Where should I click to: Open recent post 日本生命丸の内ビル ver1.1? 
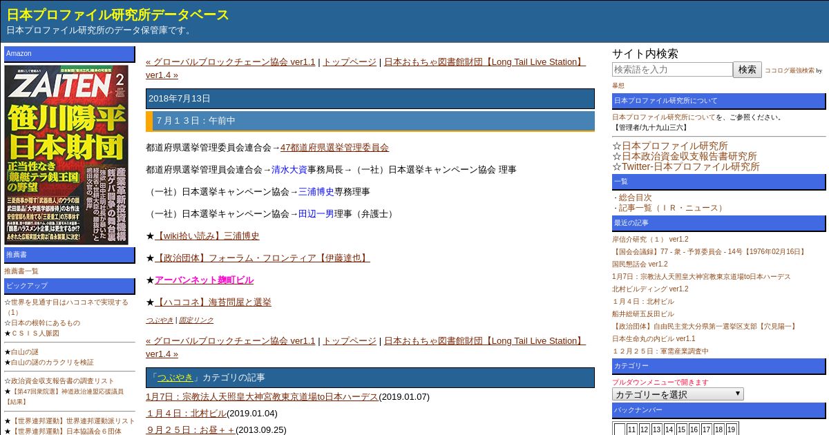tap(654, 338)
